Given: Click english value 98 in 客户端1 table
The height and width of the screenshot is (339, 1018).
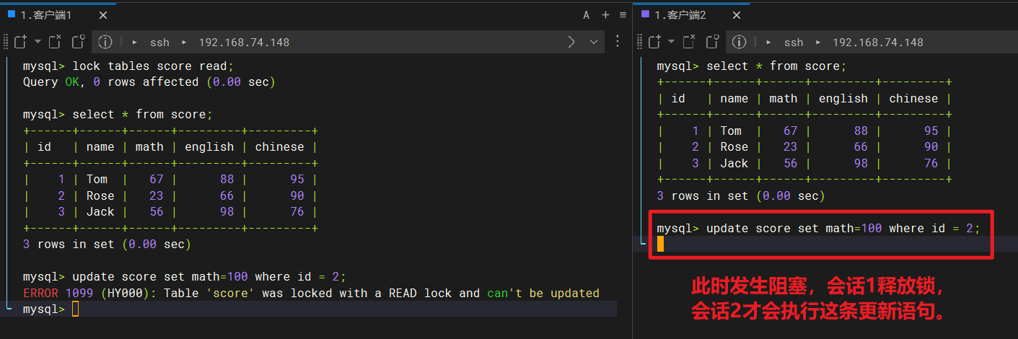Looking at the screenshot, I should 227,212.
